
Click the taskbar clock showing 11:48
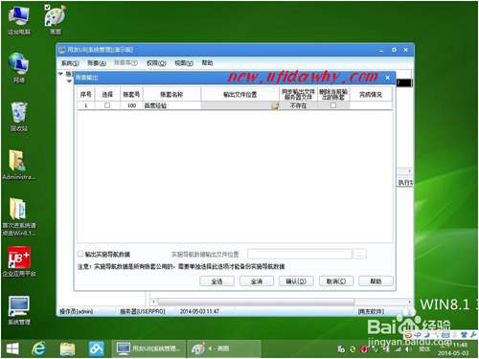tap(453, 349)
